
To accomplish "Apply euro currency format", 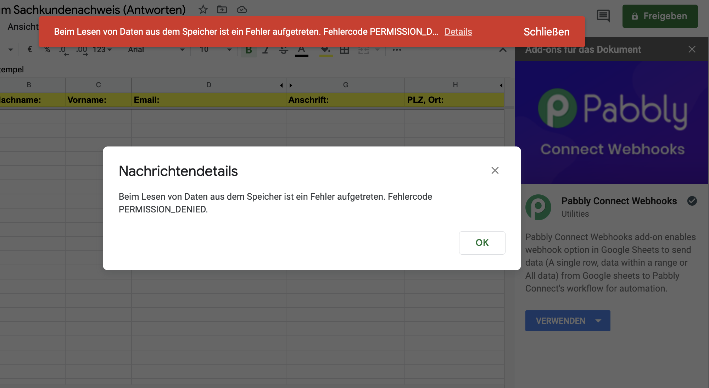I will pos(30,50).
